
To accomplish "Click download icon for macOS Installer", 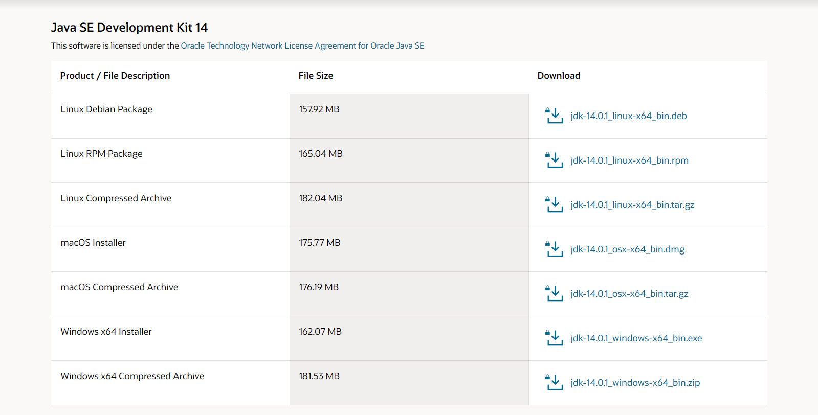I will click(x=555, y=249).
